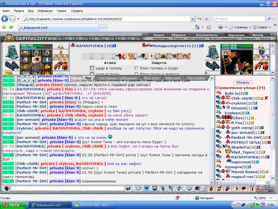278x209 pixels.
Task: Open the Инвентарь link in header
Action: (x=161, y=39)
